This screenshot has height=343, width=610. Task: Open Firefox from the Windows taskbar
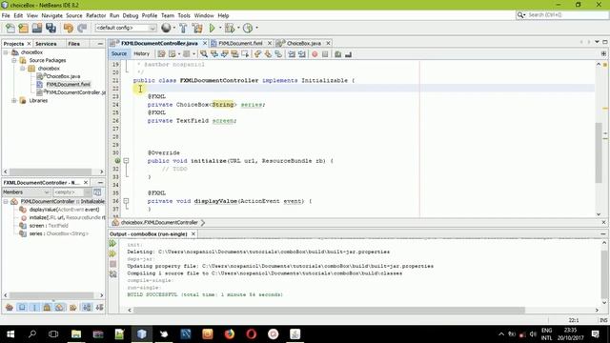[230, 334]
